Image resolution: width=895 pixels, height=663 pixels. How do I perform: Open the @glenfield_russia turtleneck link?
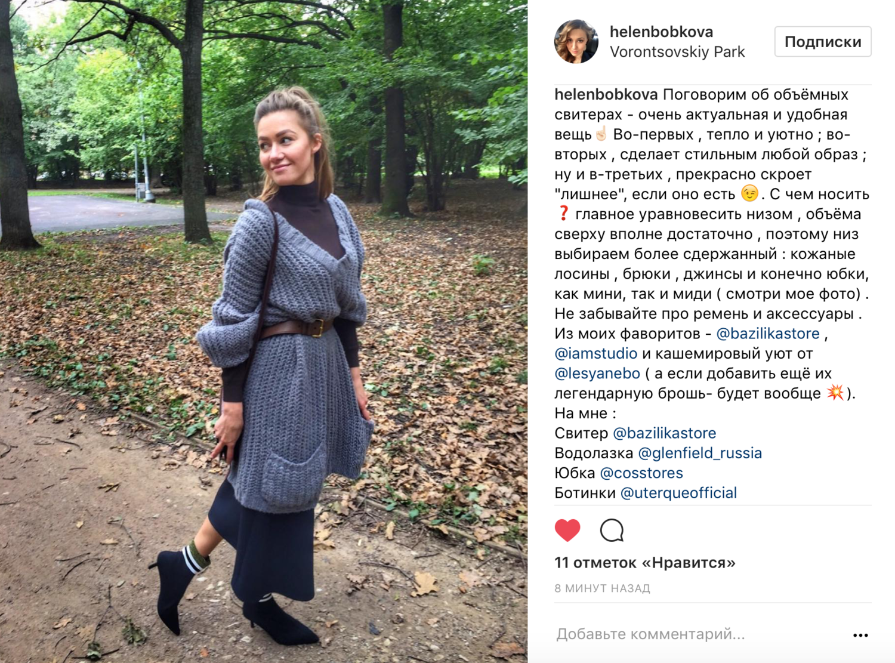click(x=700, y=453)
